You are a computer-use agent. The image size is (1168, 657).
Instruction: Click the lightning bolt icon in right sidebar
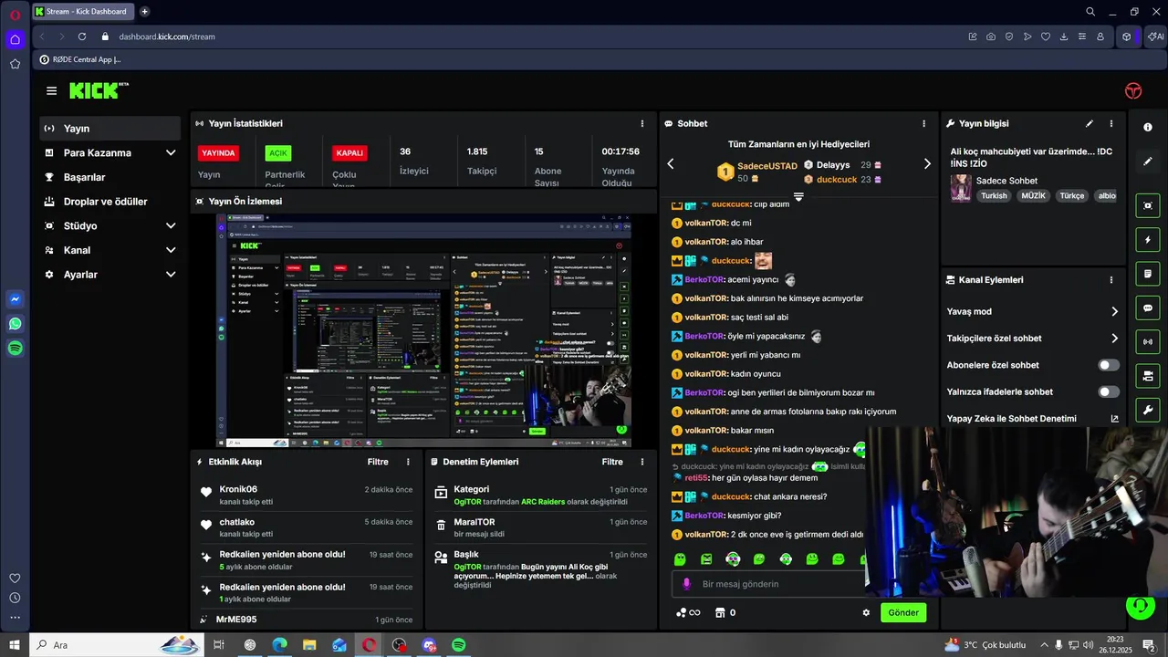point(1148,240)
